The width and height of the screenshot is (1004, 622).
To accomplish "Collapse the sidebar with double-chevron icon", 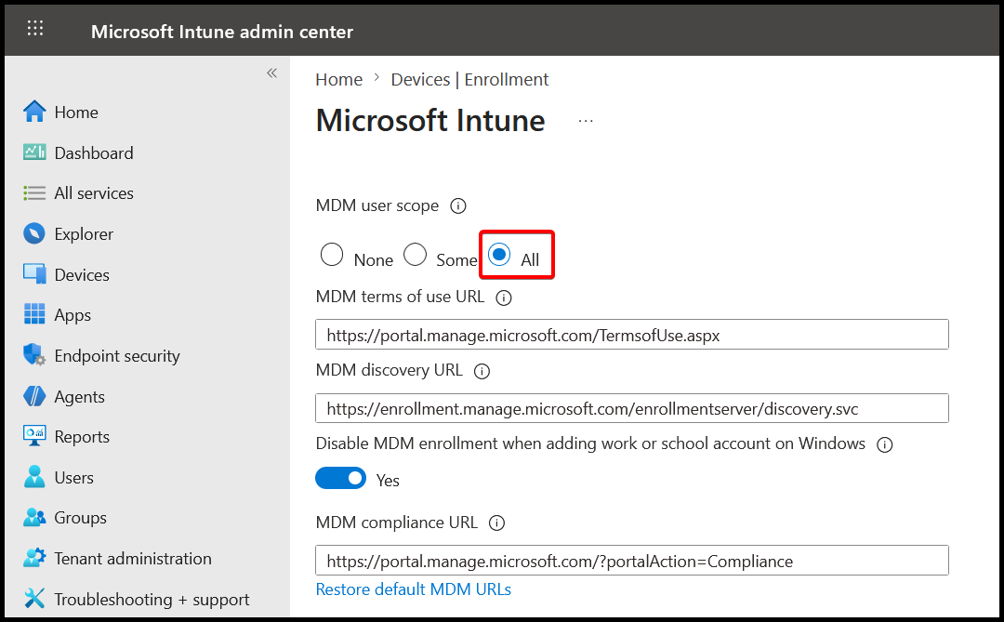I will pyautogui.click(x=272, y=73).
